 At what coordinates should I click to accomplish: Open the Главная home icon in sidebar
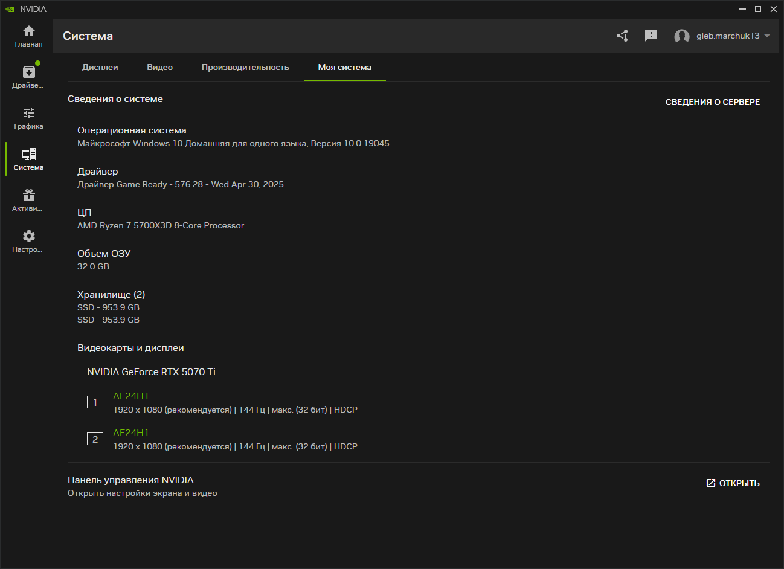point(28,31)
